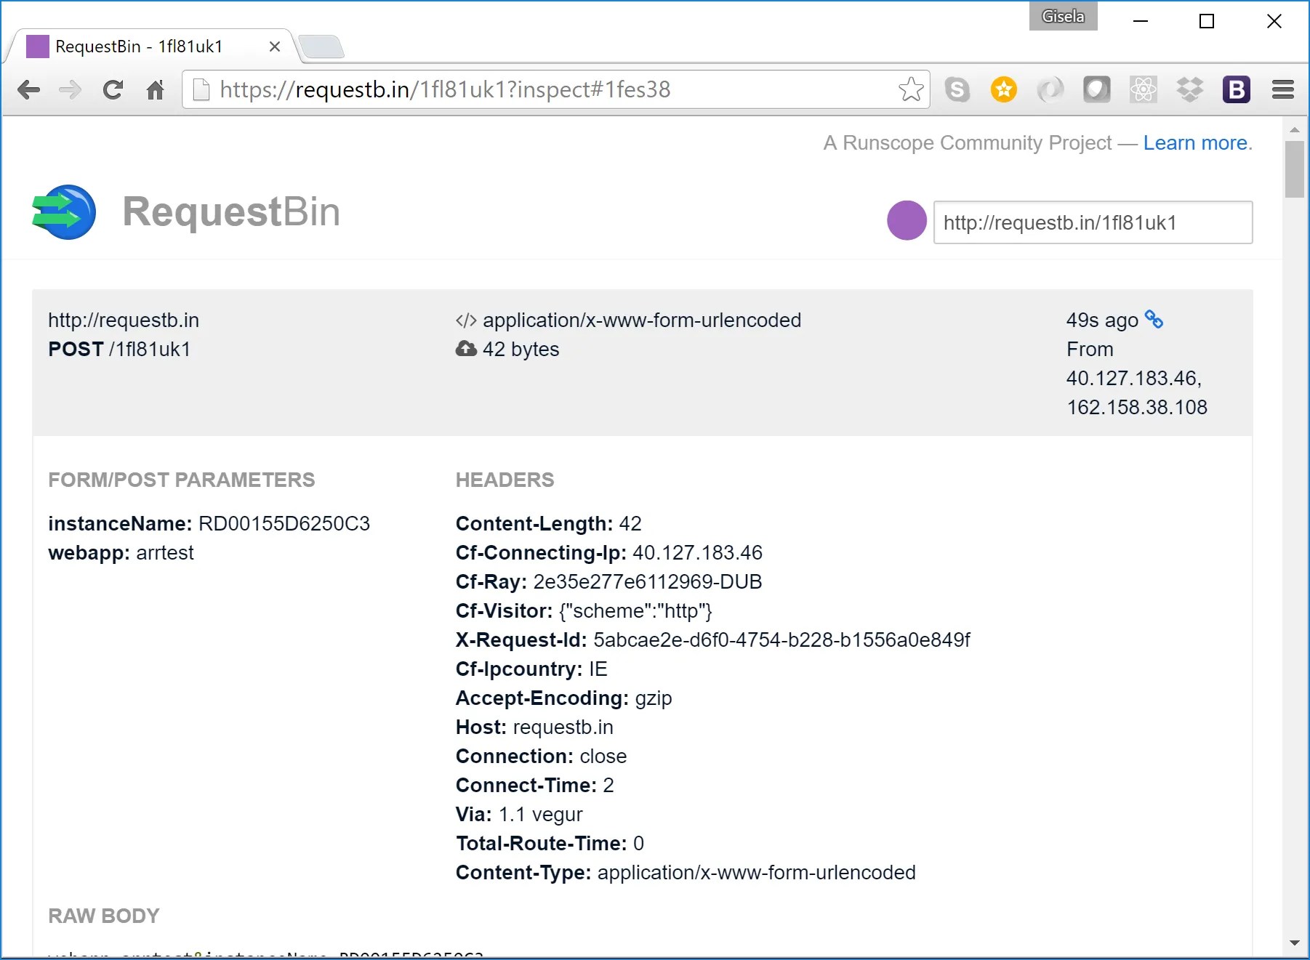Open the dark square extension icon

[1097, 89]
